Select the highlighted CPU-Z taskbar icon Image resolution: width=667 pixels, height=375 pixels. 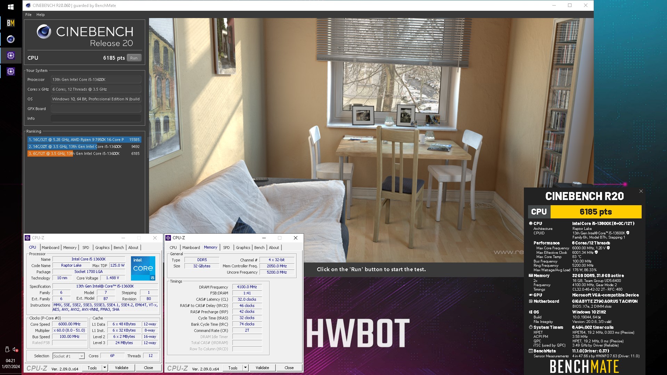tap(11, 55)
